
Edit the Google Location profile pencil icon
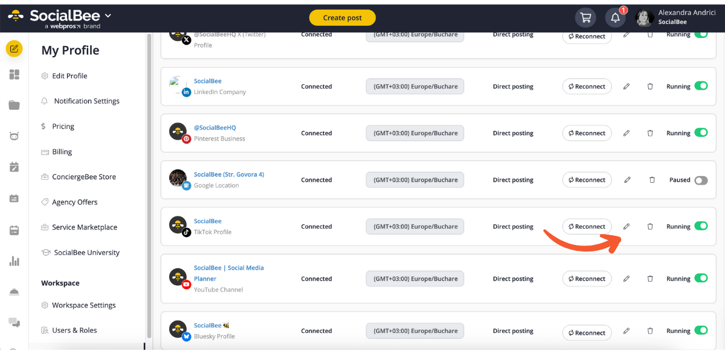[627, 180]
